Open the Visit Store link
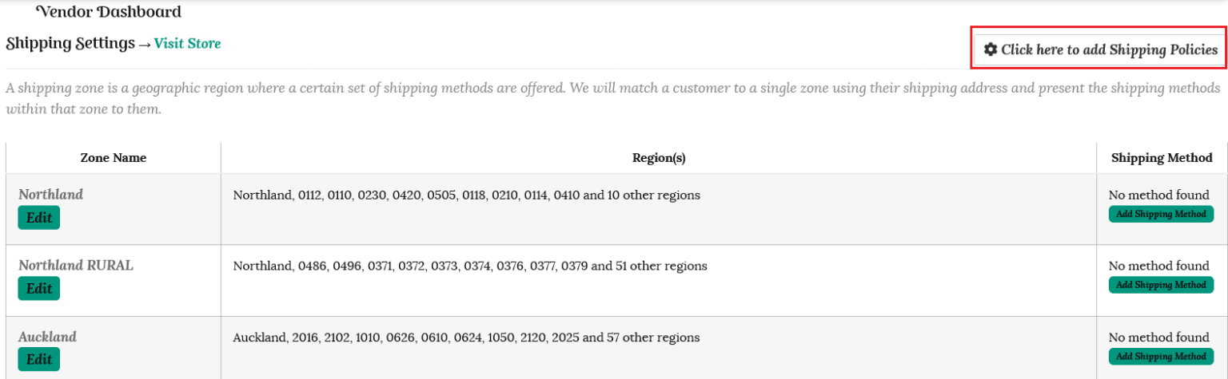This screenshot has width=1228, height=379. click(187, 43)
